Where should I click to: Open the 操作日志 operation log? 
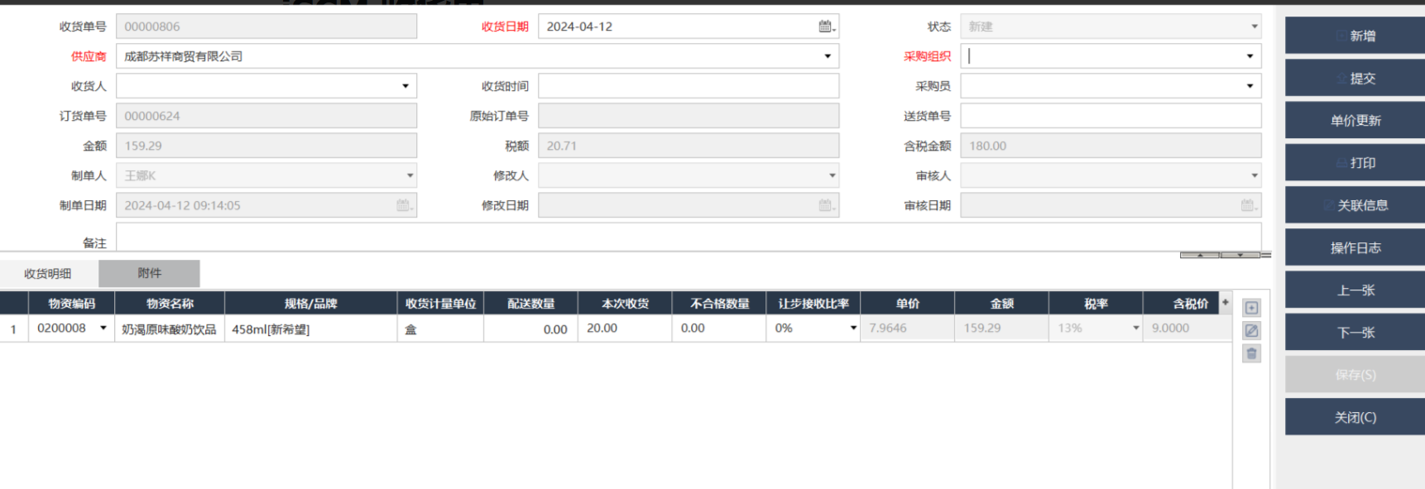(x=1355, y=248)
